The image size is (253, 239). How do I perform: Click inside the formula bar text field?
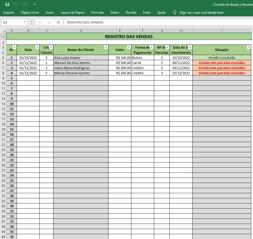(154, 22)
